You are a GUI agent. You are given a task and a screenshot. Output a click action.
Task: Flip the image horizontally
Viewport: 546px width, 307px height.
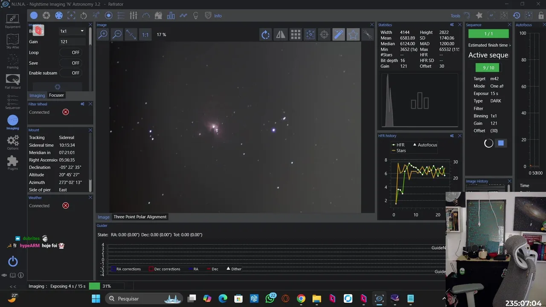coord(280,35)
